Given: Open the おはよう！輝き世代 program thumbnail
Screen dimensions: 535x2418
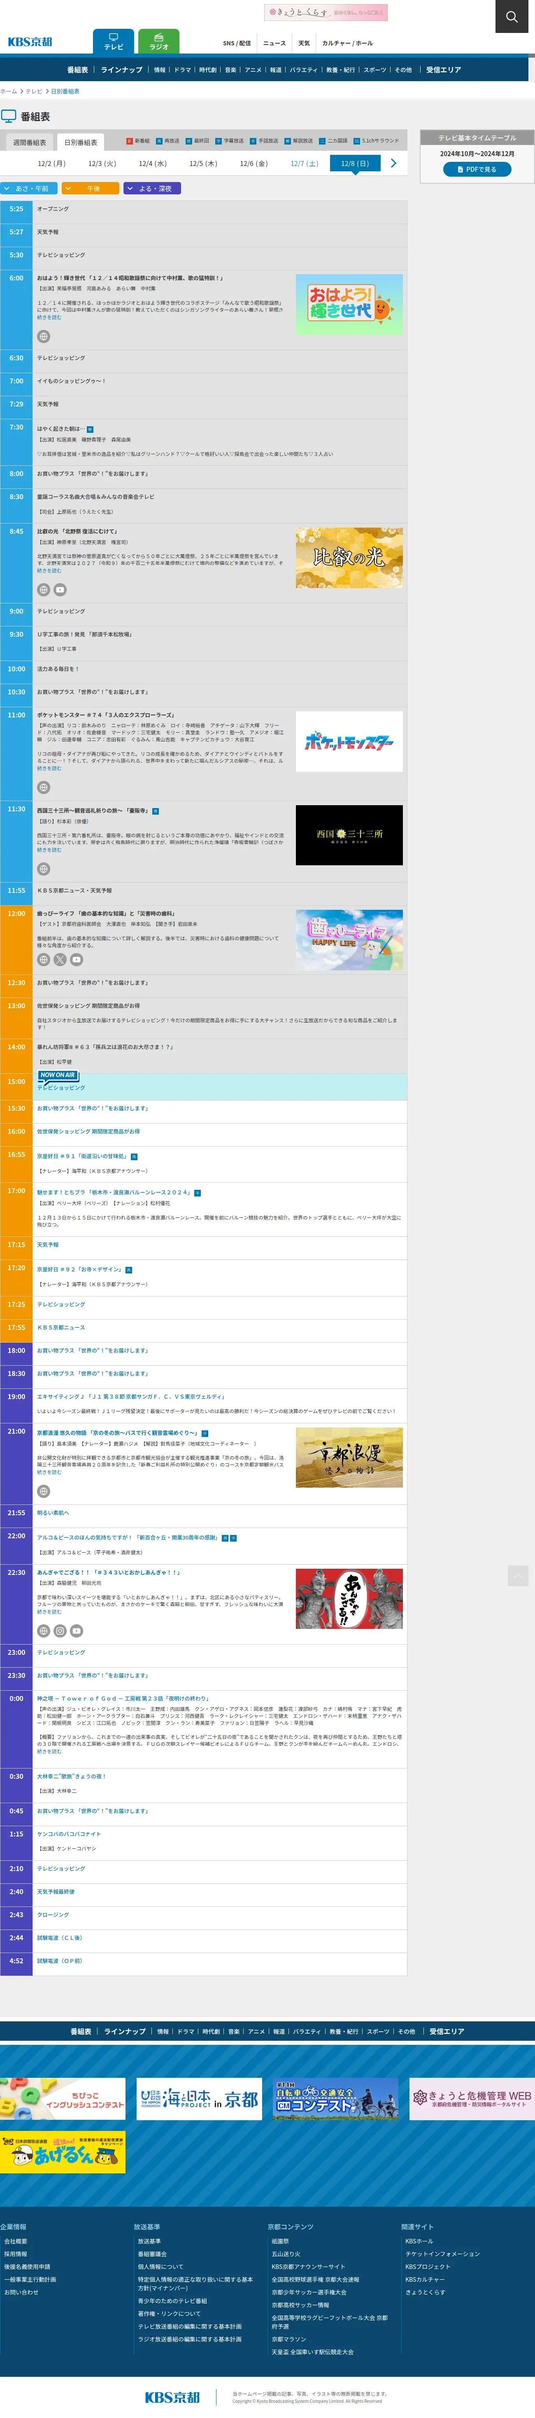Looking at the screenshot, I should click(349, 304).
